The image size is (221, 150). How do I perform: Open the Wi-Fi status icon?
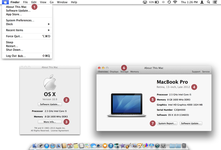[175, 2]
